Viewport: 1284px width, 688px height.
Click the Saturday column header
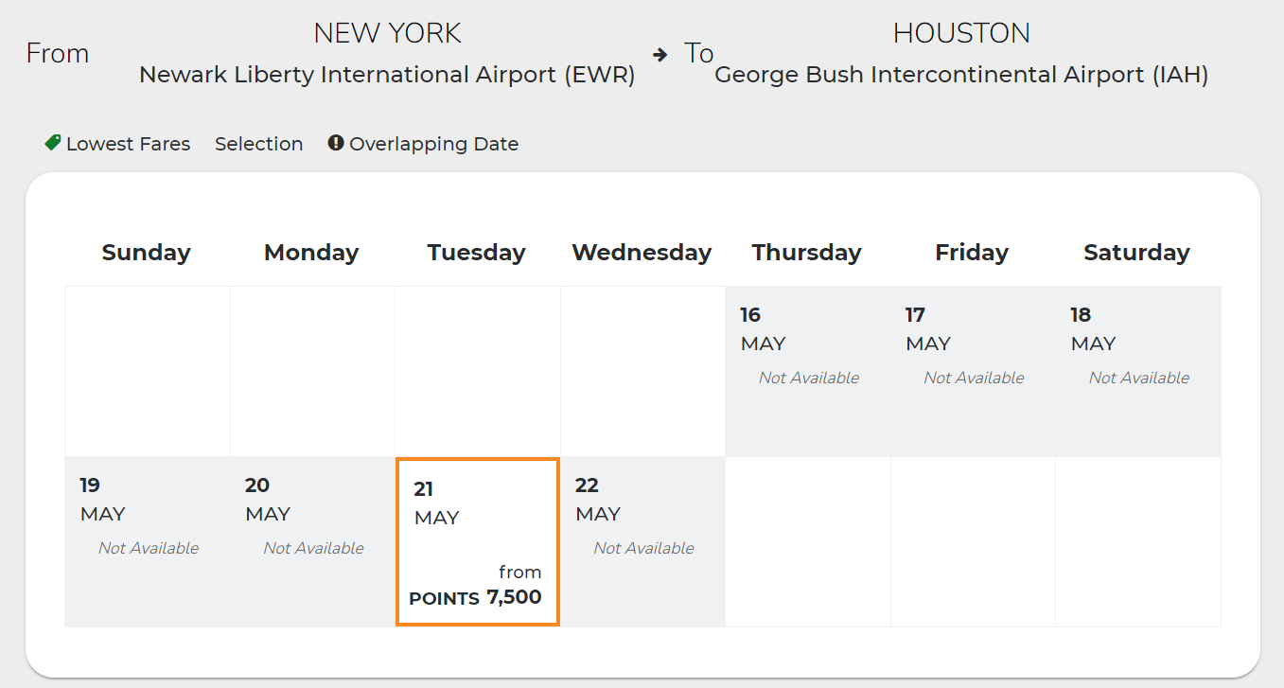pyautogui.click(x=1136, y=253)
